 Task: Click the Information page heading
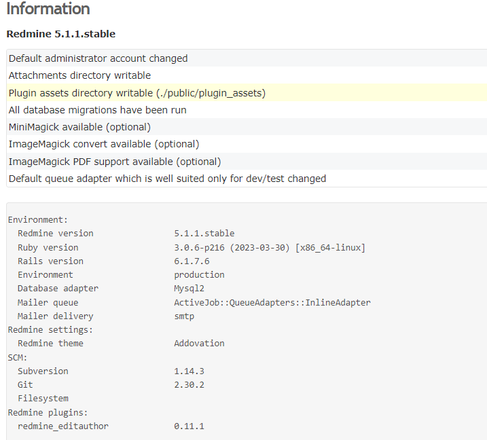[x=48, y=8]
